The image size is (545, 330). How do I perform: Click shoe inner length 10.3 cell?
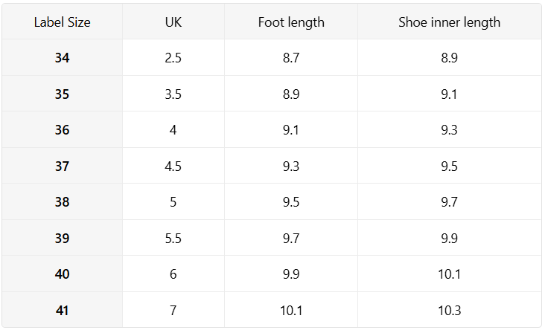[449, 311]
